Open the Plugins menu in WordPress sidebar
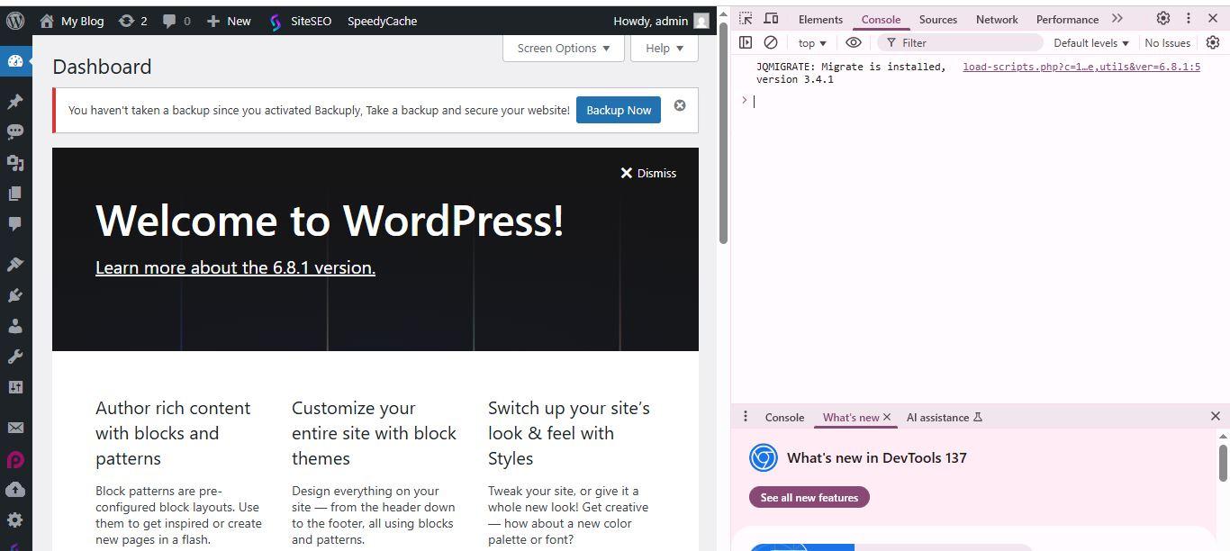 [15, 295]
